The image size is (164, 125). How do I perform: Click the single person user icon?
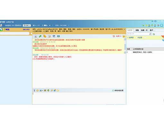tap(155, 26)
